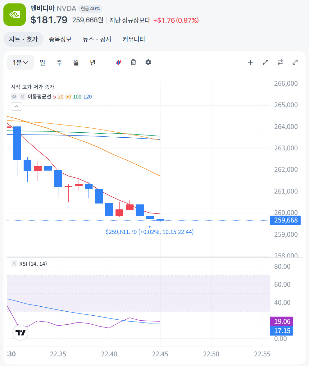Expand chart to fullscreen
Viewport: 309px width, 366px height.
(295, 62)
